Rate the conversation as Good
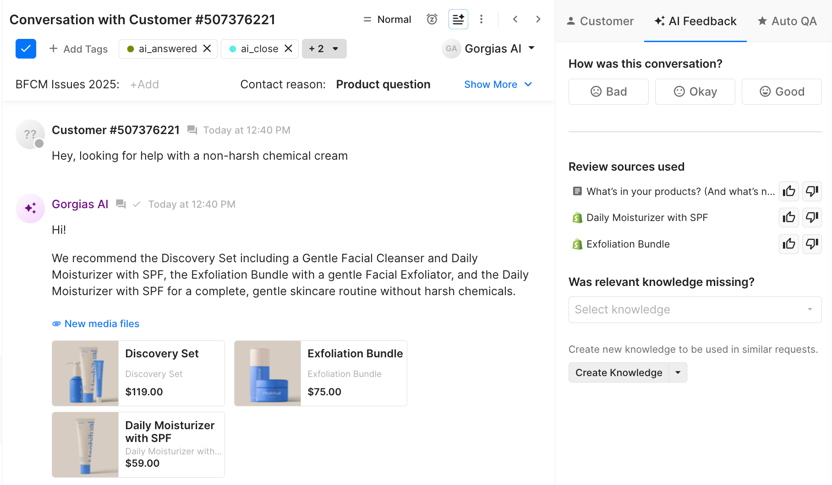 pos(782,92)
